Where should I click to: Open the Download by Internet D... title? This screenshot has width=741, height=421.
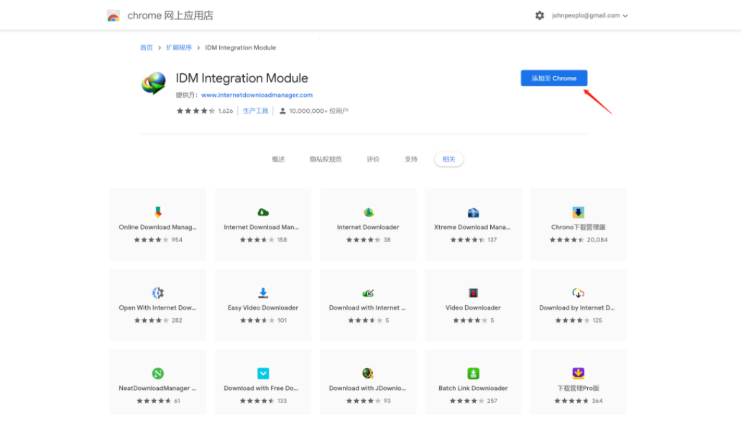(x=577, y=307)
